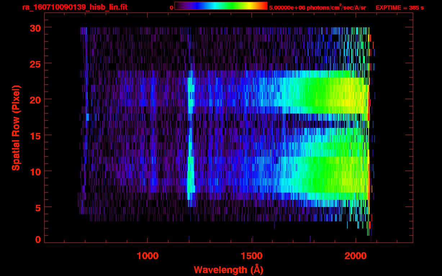442x276 pixels.
Task: Click the 0 tick label on the spatial axis
Action: point(37,240)
